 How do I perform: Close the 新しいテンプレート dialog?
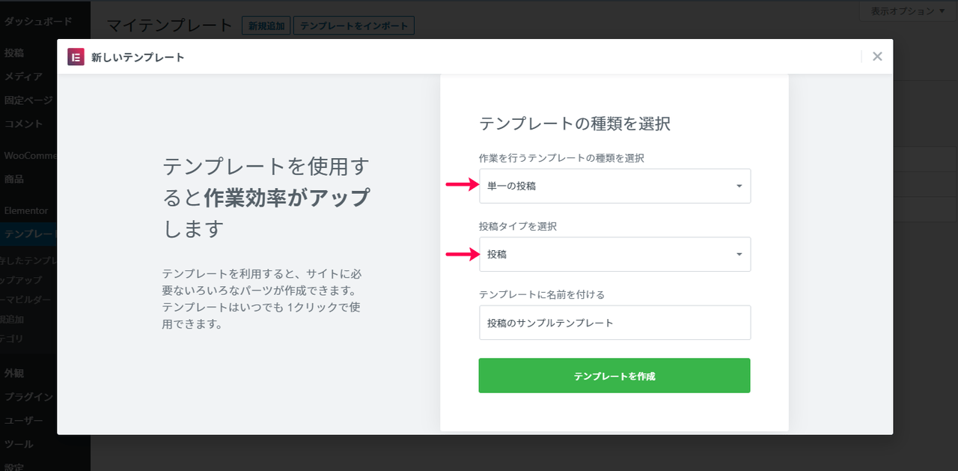(877, 56)
